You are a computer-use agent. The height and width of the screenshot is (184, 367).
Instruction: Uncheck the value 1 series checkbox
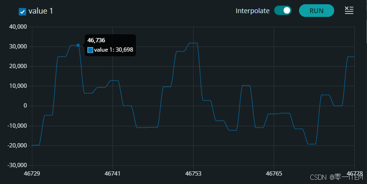tap(22, 11)
